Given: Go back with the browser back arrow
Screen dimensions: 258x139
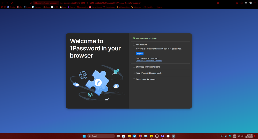Looking at the screenshot, I should (3, 3).
